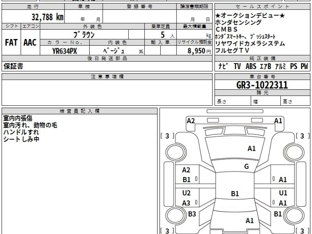312x234 pixels.
Task: Select the 長さ dimension label
Action: pyautogui.click(x=222, y=102)
